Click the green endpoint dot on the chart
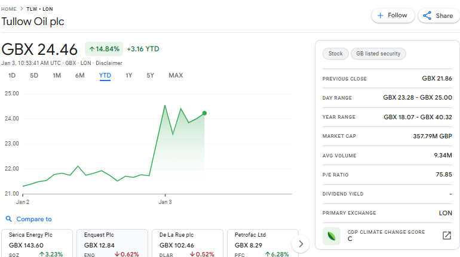 pos(204,113)
